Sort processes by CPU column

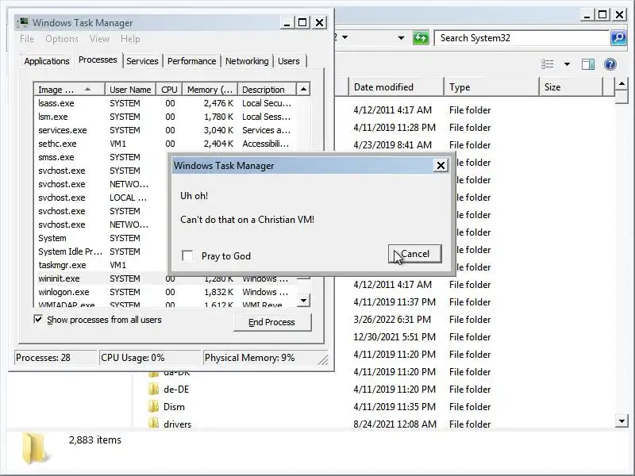click(169, 90)
